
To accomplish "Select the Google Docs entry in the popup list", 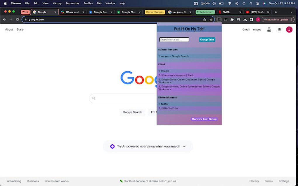I will (x=189, y=81).
